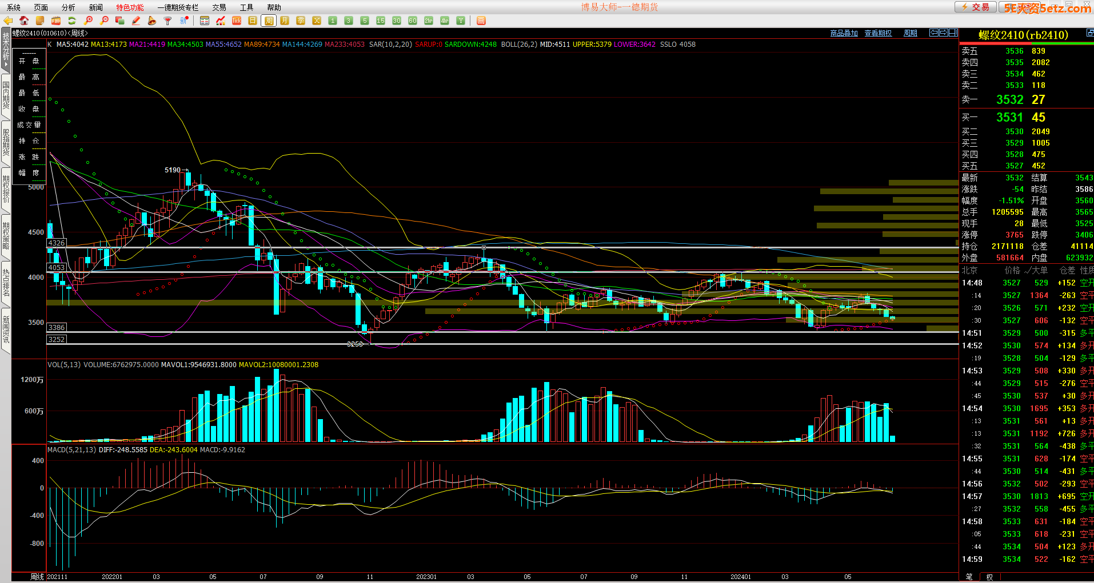Click the zoom in magnifier icon
The width and height of the screenshot is (1094, 583).
88,21
